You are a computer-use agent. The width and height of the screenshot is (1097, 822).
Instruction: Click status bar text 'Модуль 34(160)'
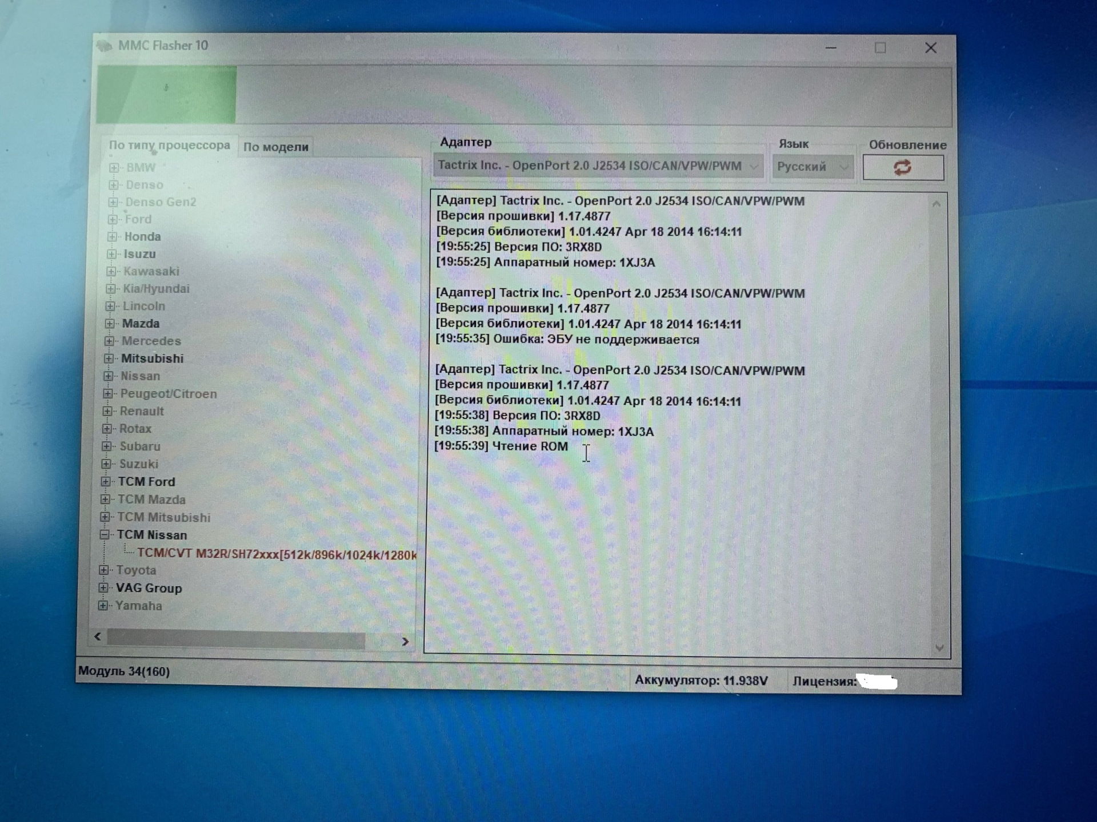click(x=124, y=671)
